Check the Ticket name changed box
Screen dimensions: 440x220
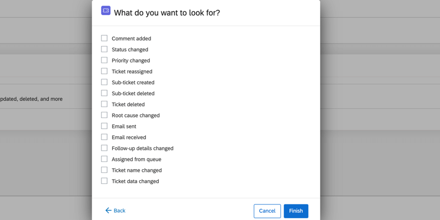(x=105, y=170)
